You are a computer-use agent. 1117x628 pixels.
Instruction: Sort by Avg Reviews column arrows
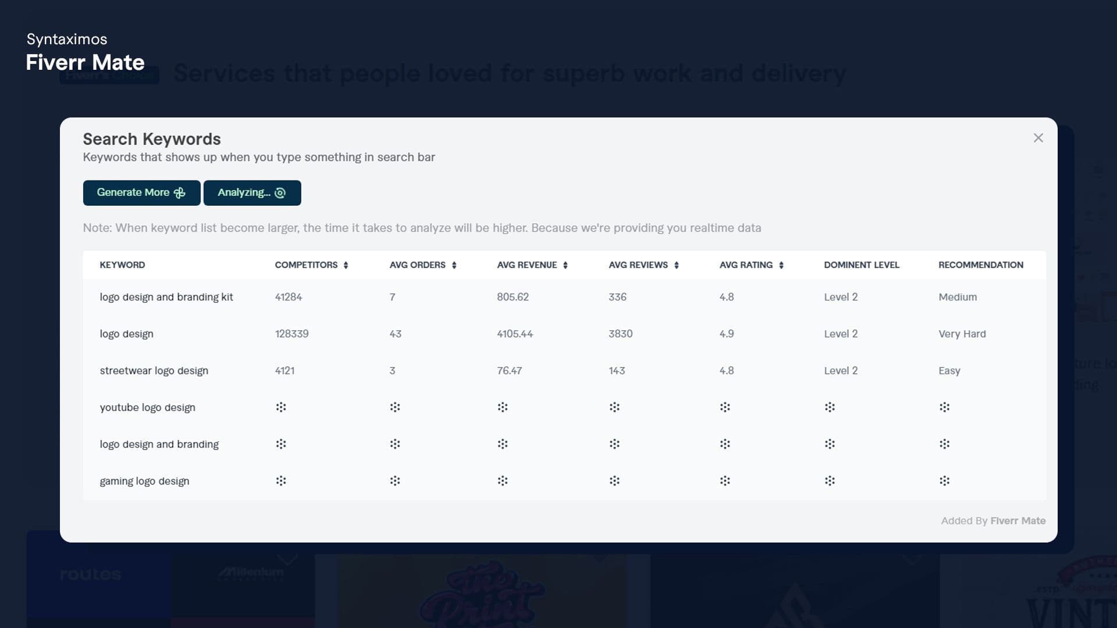pyautogui.click(x=676, y=265)
